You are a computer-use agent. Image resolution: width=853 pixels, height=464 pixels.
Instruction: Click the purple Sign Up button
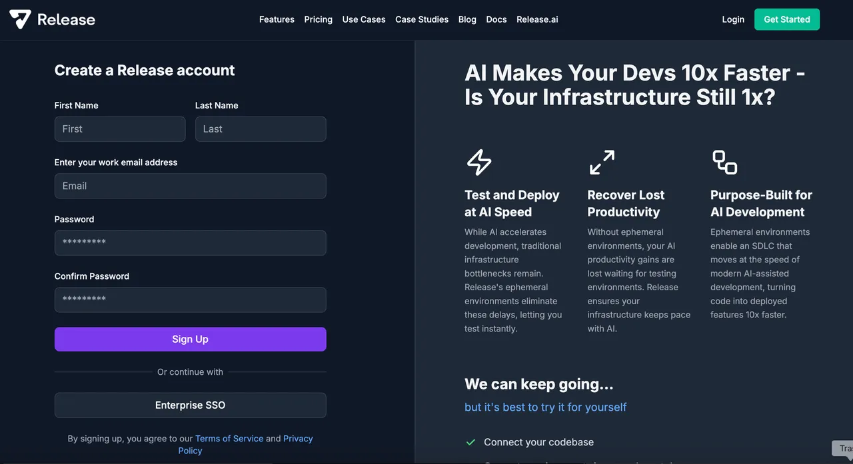click(x=191, y=339)
